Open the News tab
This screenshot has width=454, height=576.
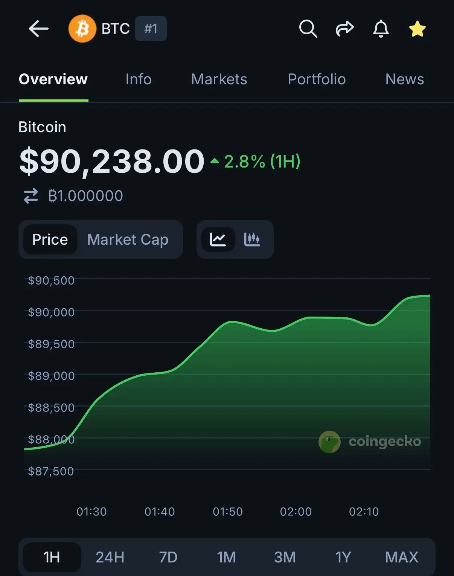(x=405, y=79)
